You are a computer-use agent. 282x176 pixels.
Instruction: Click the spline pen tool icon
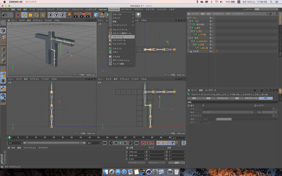102,15
